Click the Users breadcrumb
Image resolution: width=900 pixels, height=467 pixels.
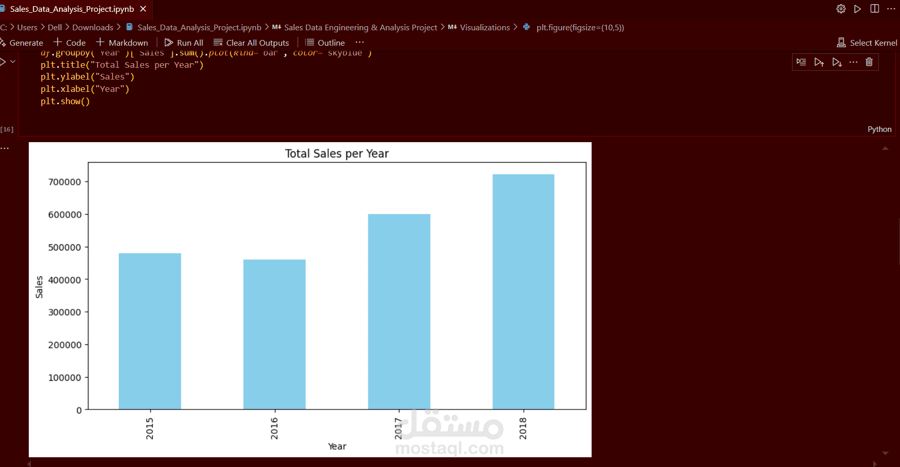click(x=27, y=27)
